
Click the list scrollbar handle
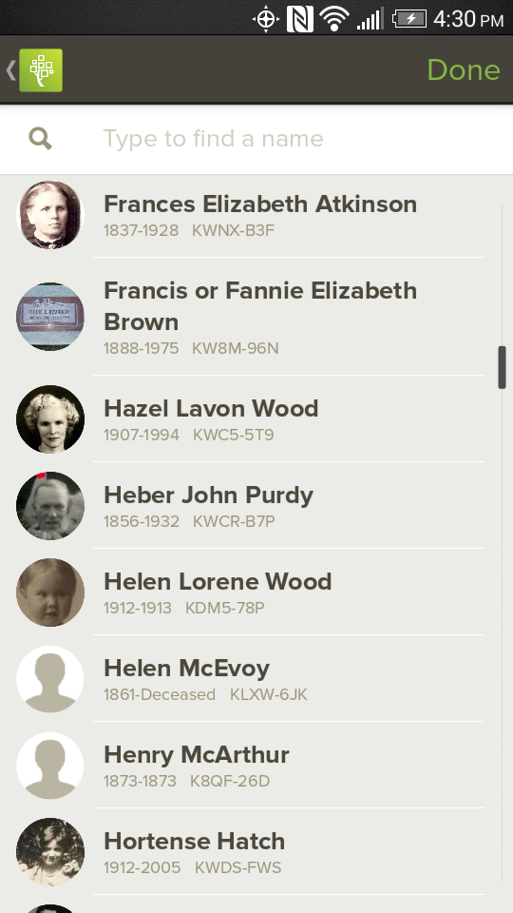(x=502, y=367)
